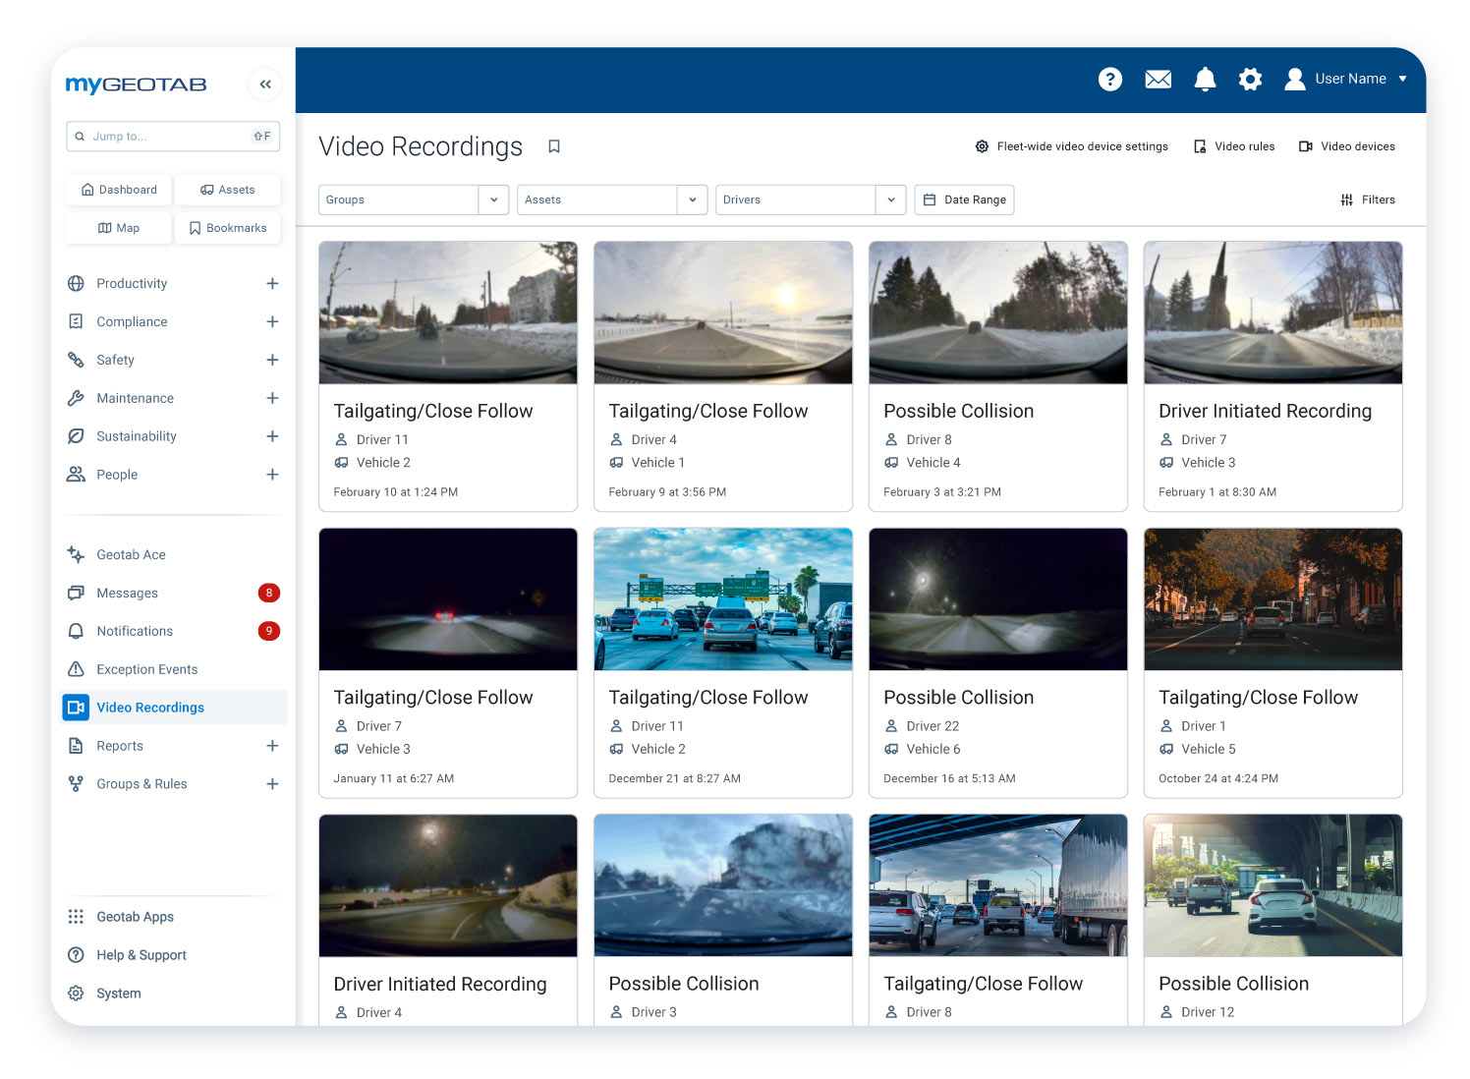Expand the Productivity menu section

[x=272, y=284]
